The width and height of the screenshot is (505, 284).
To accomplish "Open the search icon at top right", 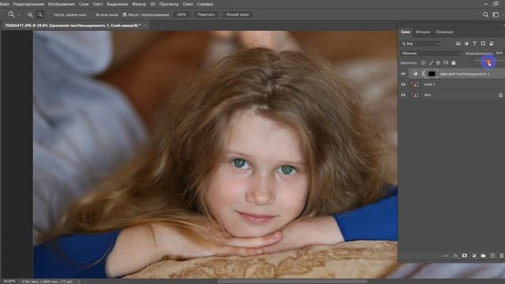I will [485, 14].
